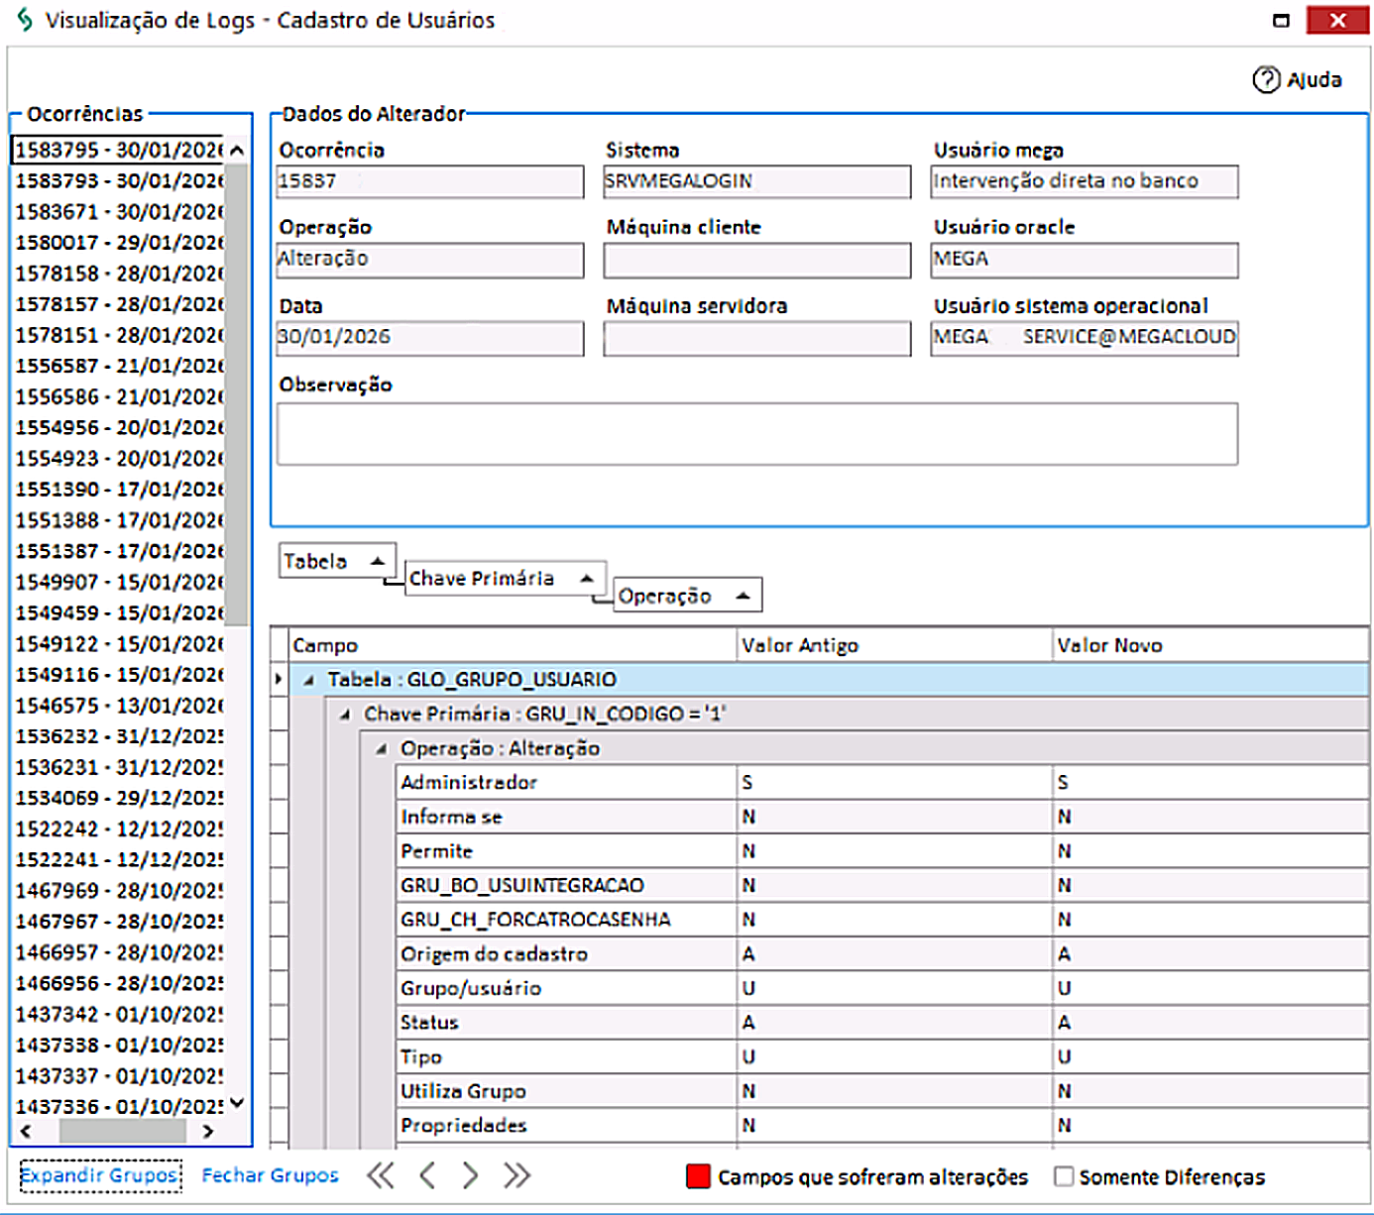Viewport: 1374px width, 1215px height.
Task: Toggle sort on Chave Primária grouping box
Action: pos(505,578)
